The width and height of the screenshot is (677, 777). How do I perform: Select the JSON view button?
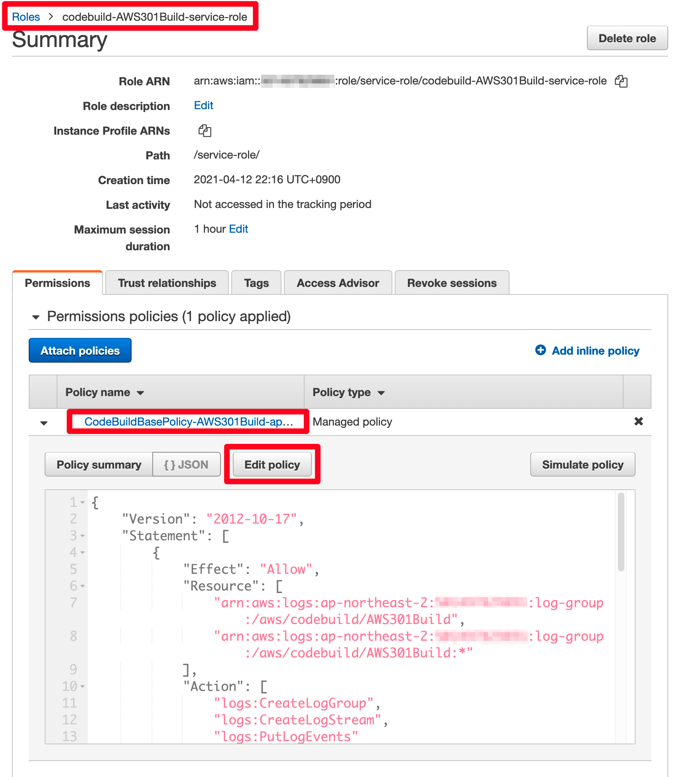pyautogui.click(x=187, y=465)
